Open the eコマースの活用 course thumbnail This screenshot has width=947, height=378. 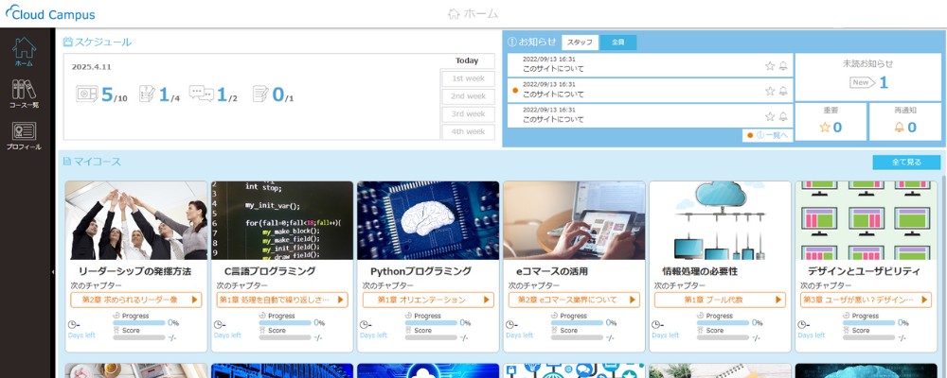click(574, 220)
